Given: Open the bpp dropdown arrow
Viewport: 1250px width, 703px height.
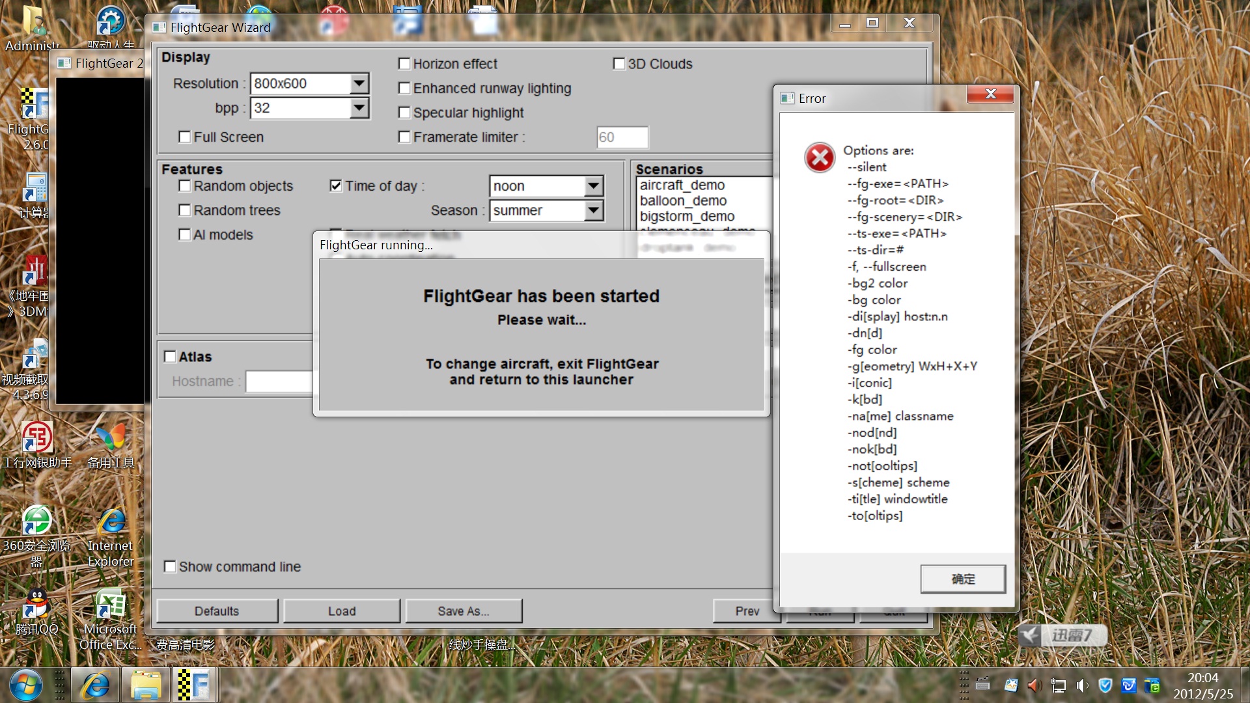Looking at the screenshot, I should pyautogui.click(x=359, y=108).
